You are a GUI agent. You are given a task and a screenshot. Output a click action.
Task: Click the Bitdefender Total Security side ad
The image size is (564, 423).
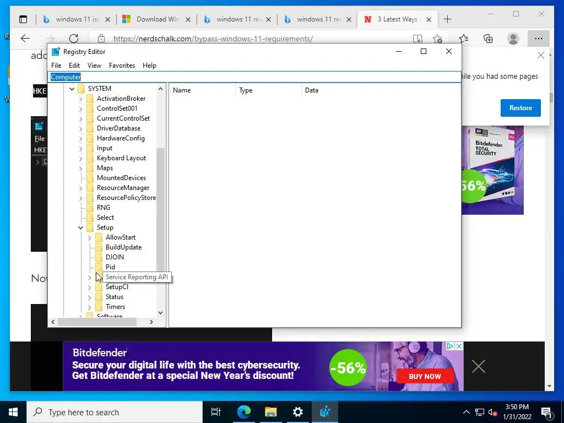coord(492,170)
